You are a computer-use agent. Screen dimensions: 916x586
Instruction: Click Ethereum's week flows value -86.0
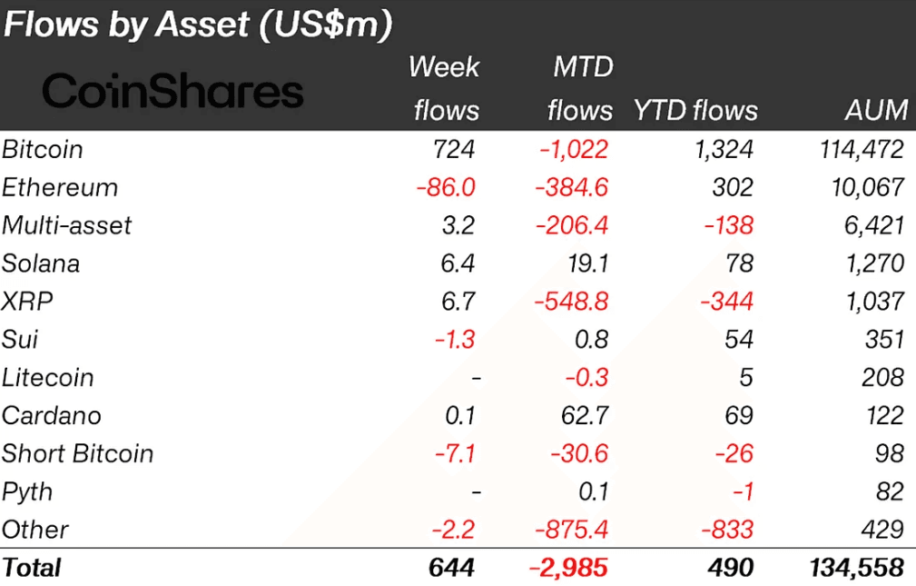[446, 187]
